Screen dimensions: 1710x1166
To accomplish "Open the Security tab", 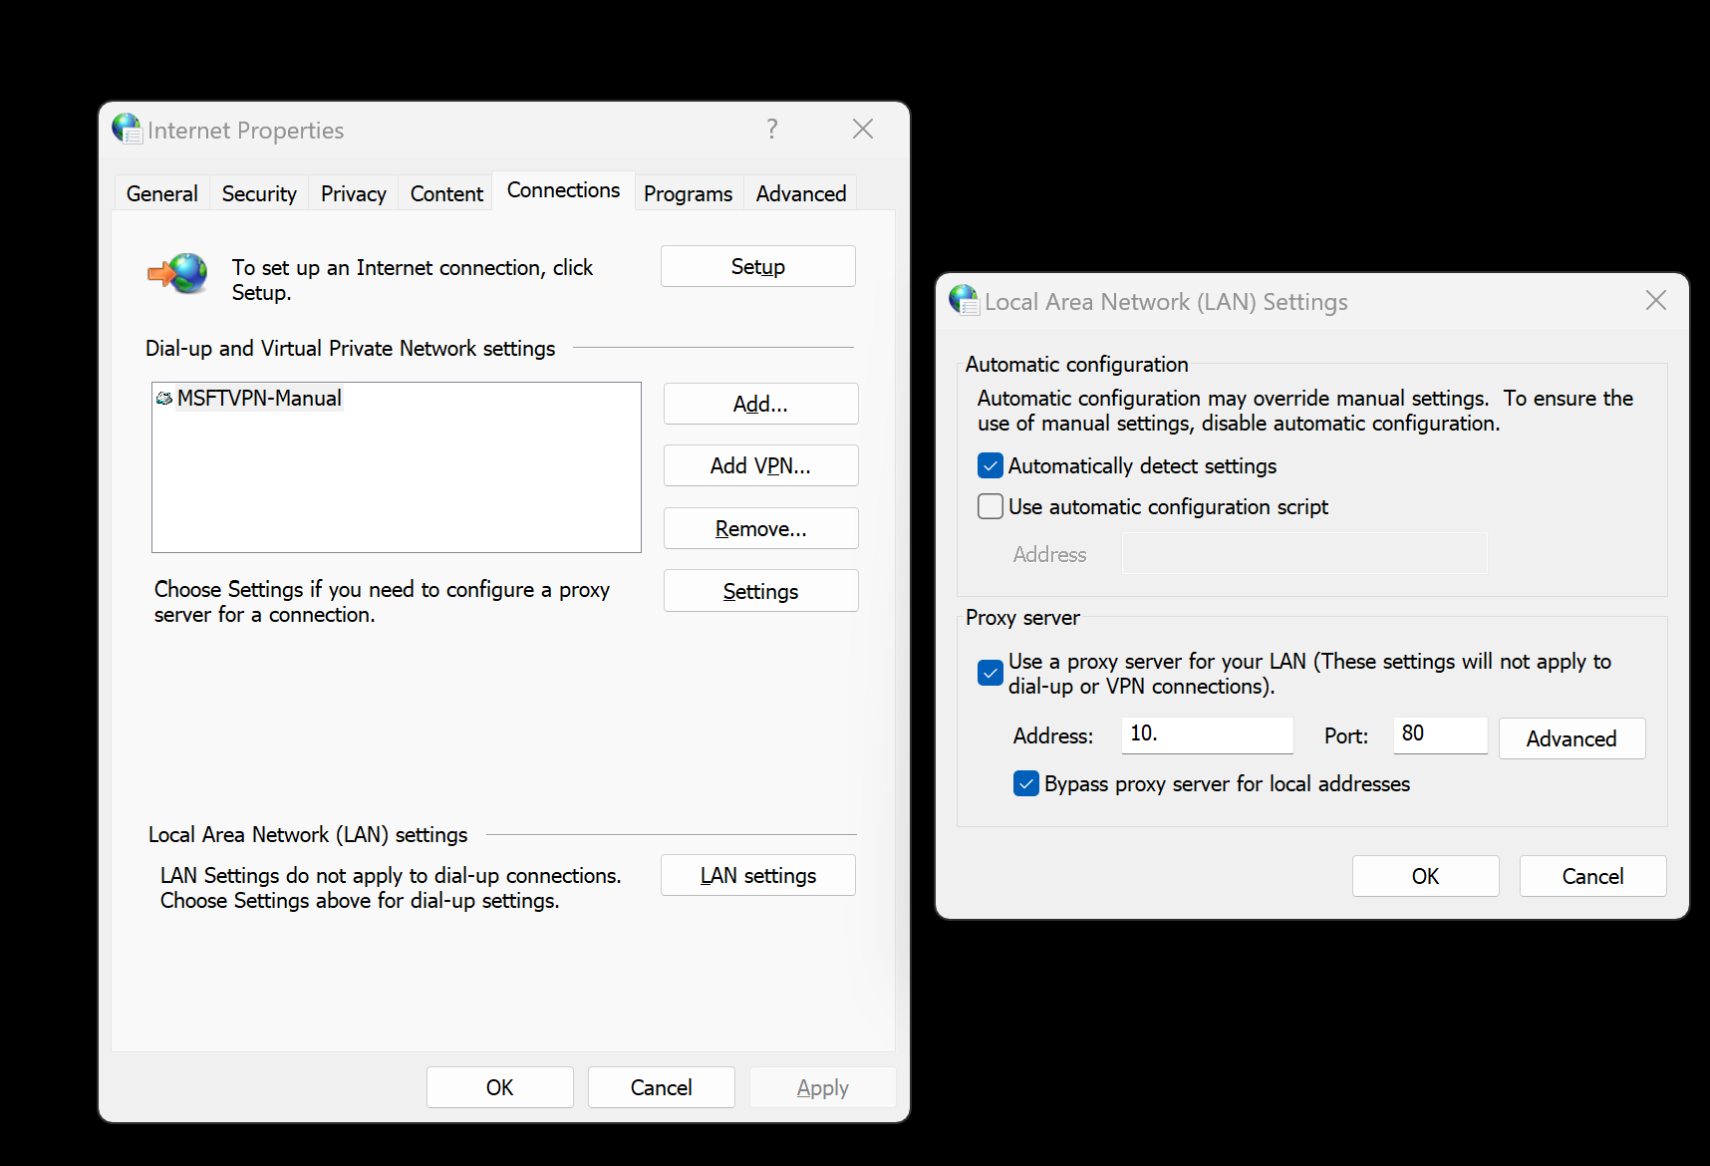I will (x=259, y=193).
